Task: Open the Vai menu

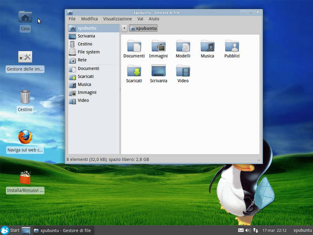Action: coord(140,19)
